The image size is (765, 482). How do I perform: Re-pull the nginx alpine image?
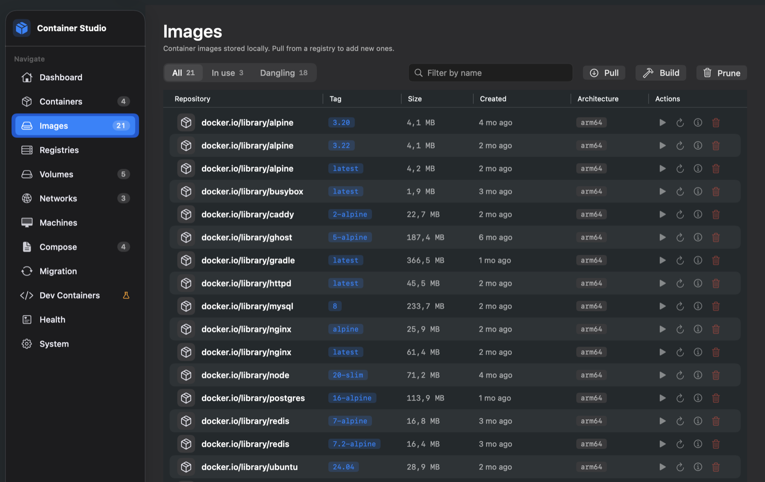pyautogui.click(x=680, y=329)
